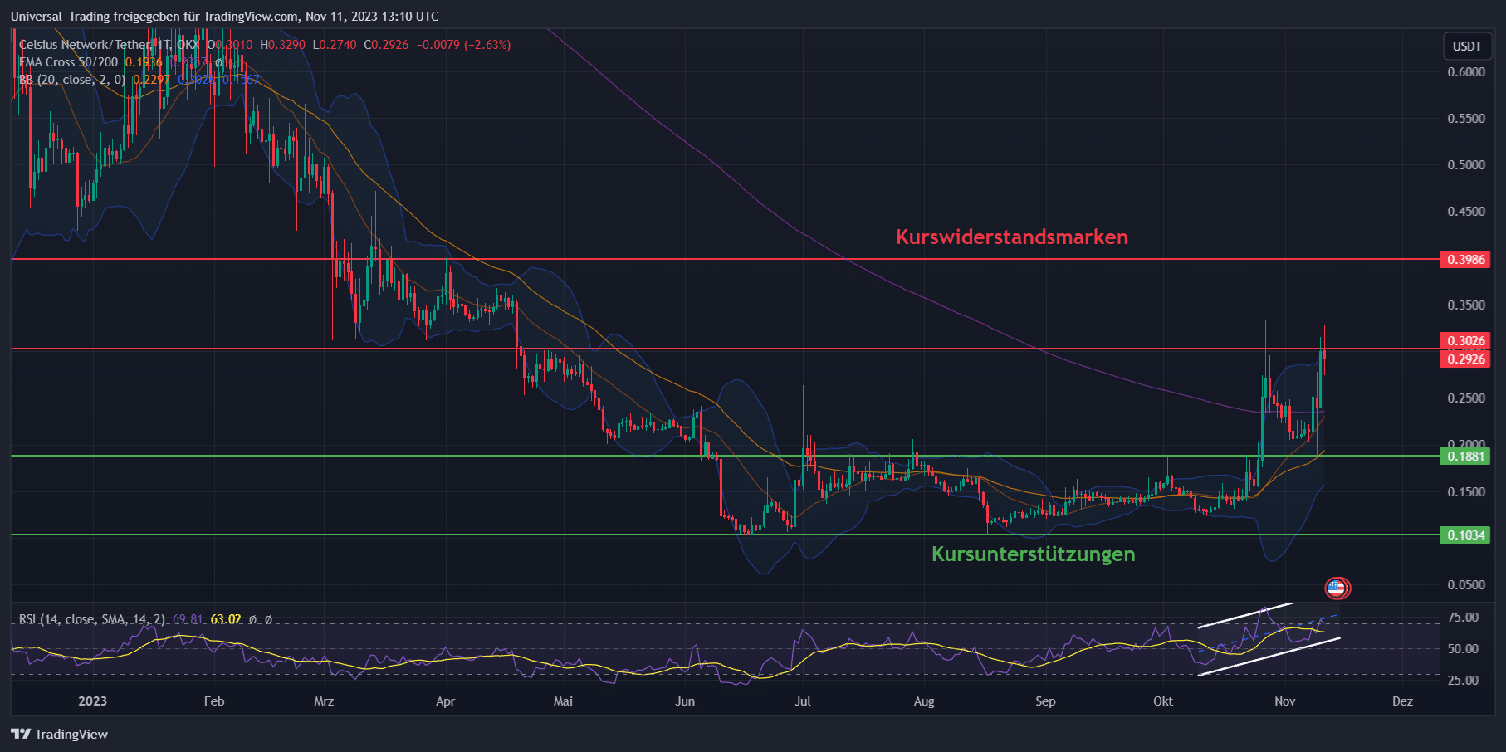Viewport: 1506px width, 752px height.
Task: Click the 2023 label on time axis
Action: [92, 701]
